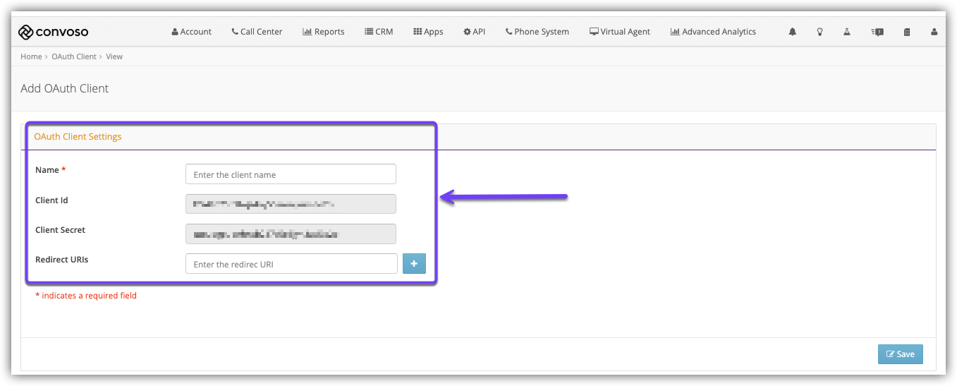Expand the Reports menu
This screenshot has width=957, height=386.
pyautogui.click(x=324, y=32)
